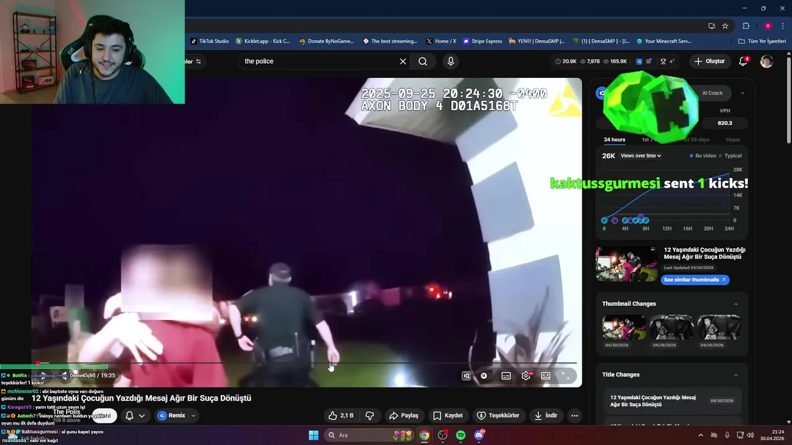Start voice search with the microphone icon
The image size is (792, 445).
(x=450, y=61)
